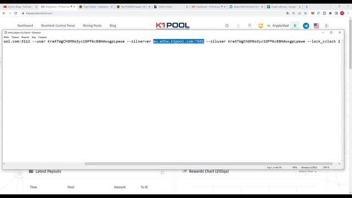
Task: Click the Notepad scroll-right arrow
Action: click(339, 164)
